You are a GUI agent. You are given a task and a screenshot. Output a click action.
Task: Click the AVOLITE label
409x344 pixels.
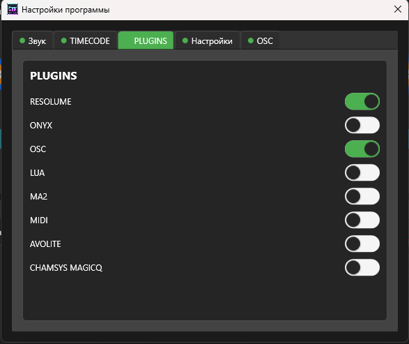coord(45,244)
